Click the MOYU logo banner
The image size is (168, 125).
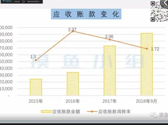click(x=22, y=2)
